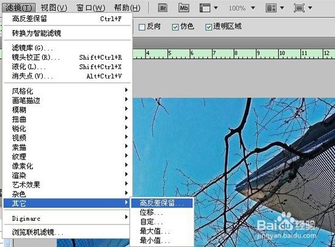Open the 视图(V) menu

click(x=54, y=8)
